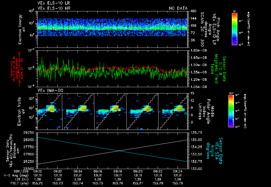
Task: Click the 'V-E Ang (deg)' row label
Action: tap(16, 175)
